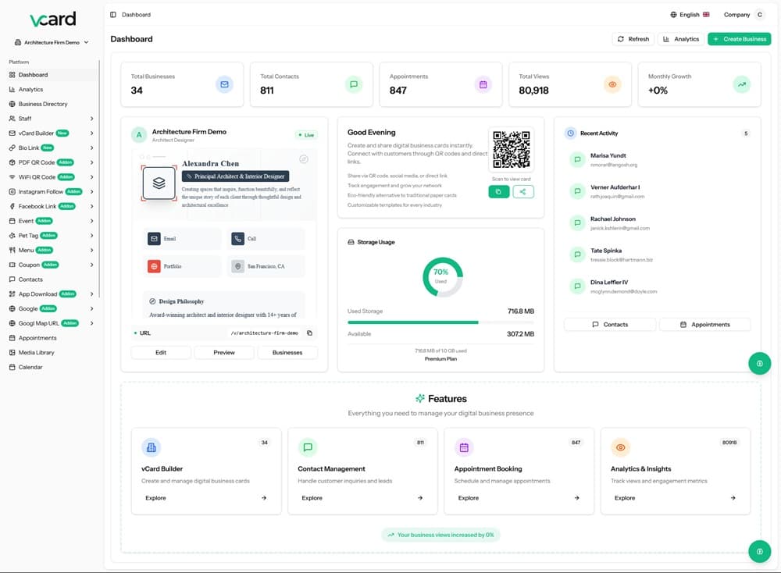The image size is (781, 573).
Task: Click the share icon under the QR code
Action: pyautogui.click(x=523, y=191)
